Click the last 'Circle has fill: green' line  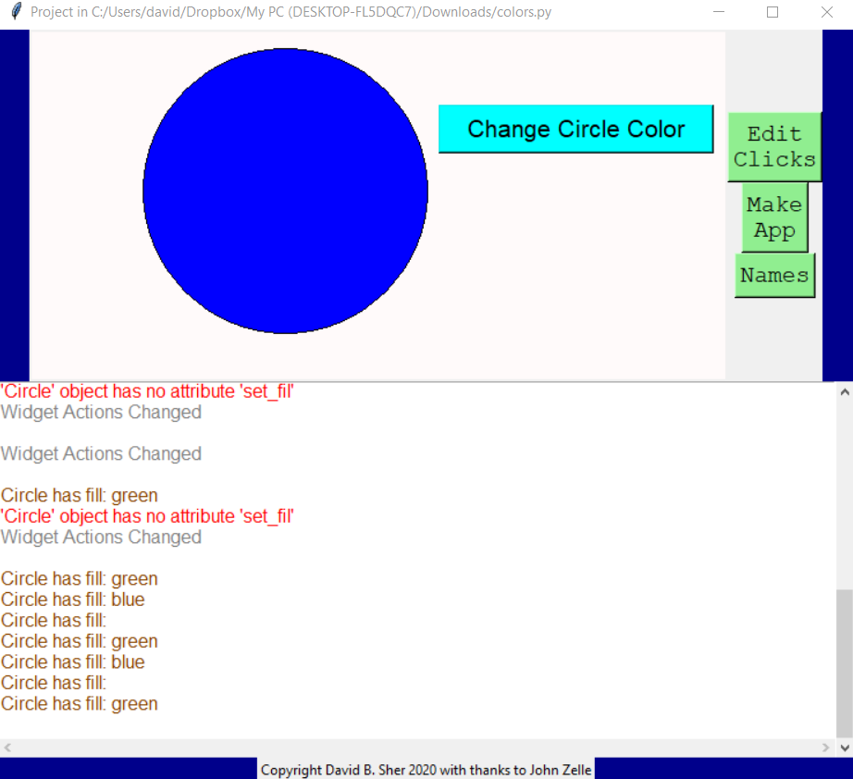pyautogui.click(x=80, y=704)
